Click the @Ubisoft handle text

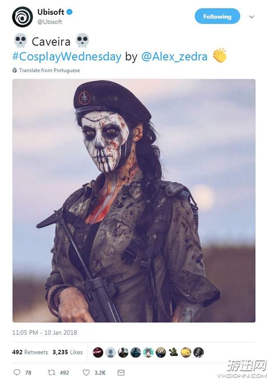click(x=50, y=22)
